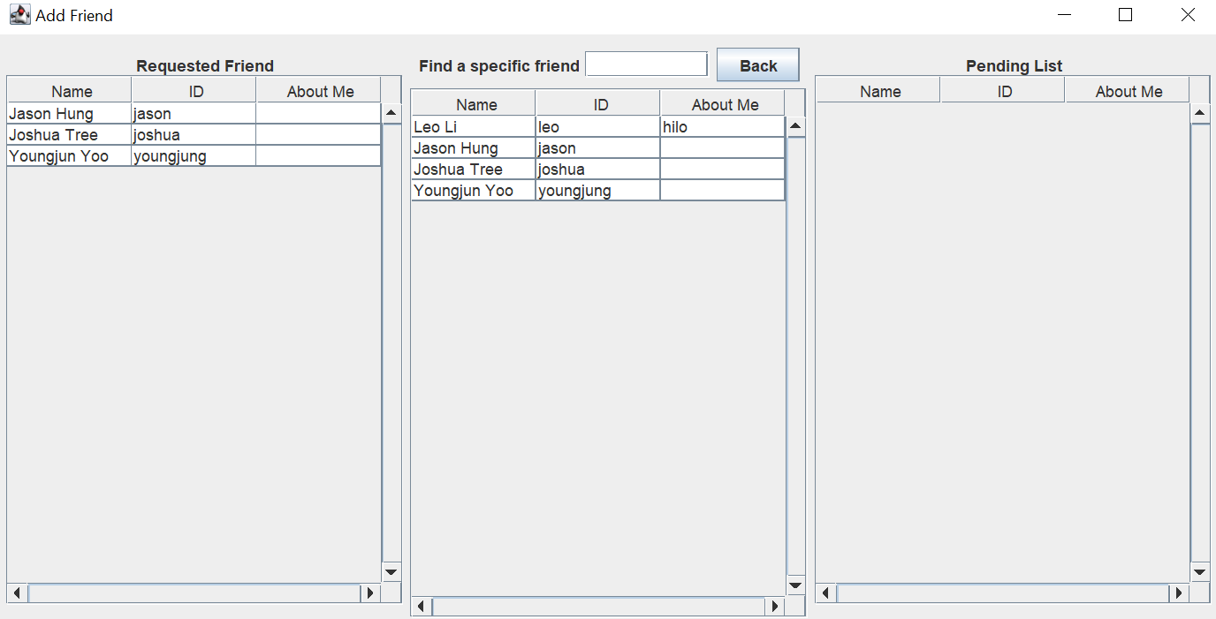Focus the Find a specific friend field
The image size is (1216, 619).
(x=646, y=64)
